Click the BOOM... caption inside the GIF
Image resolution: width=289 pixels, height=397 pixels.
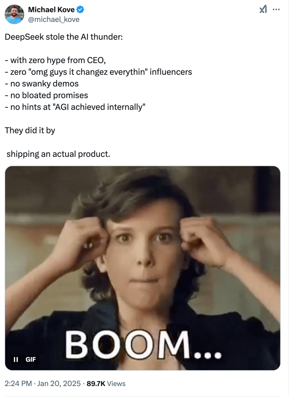pos(143,345)
